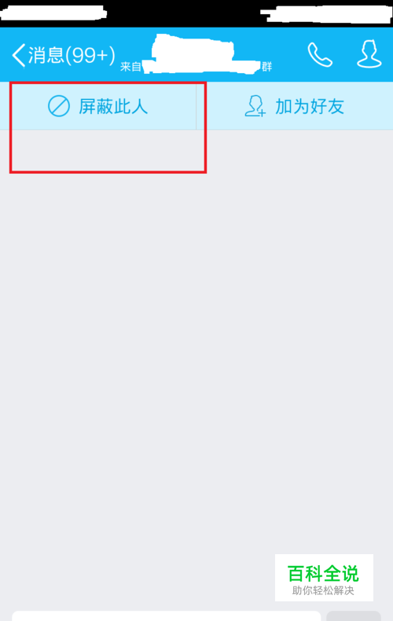Tap the gray send button beside input
The image size is (393, 621).
click(354, 615)
